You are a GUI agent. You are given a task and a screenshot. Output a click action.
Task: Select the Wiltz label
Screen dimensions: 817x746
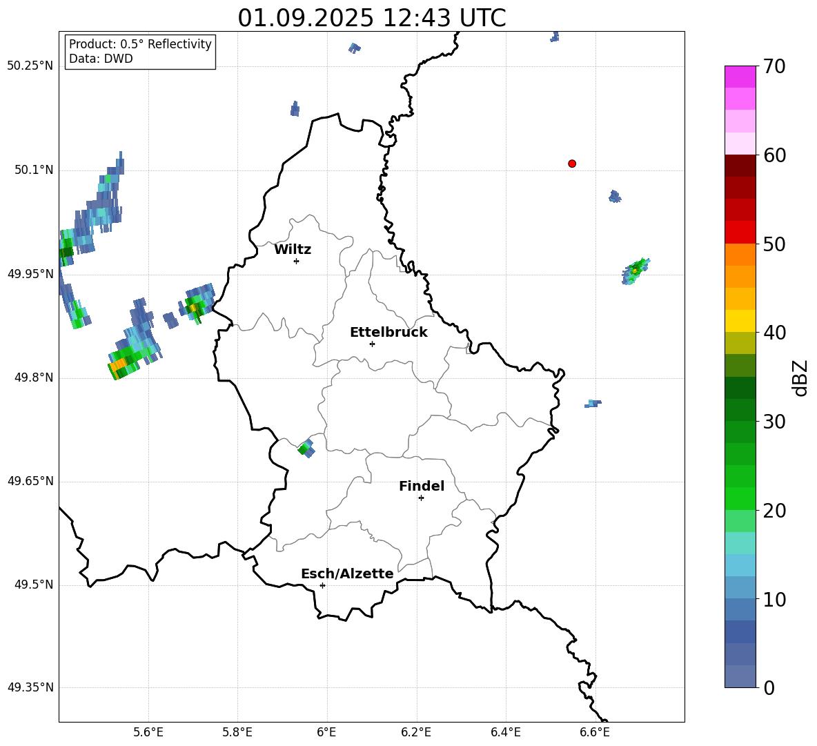coord(293,250)
